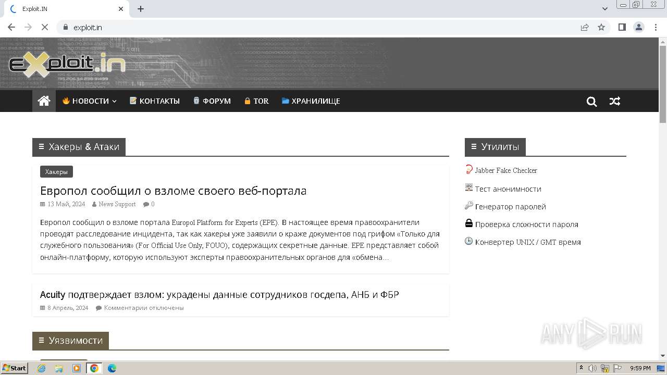The image size is (667, 375).
Task: Click the taskbar clock showing 9:59 PM
Action: [640, 368]
